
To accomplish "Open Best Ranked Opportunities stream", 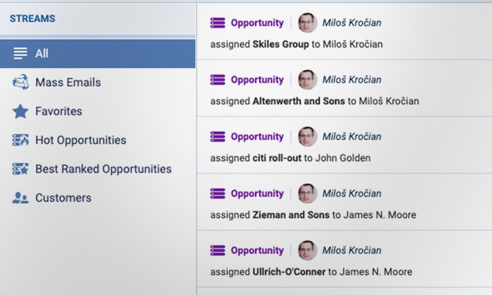I will tap(103, 169).
